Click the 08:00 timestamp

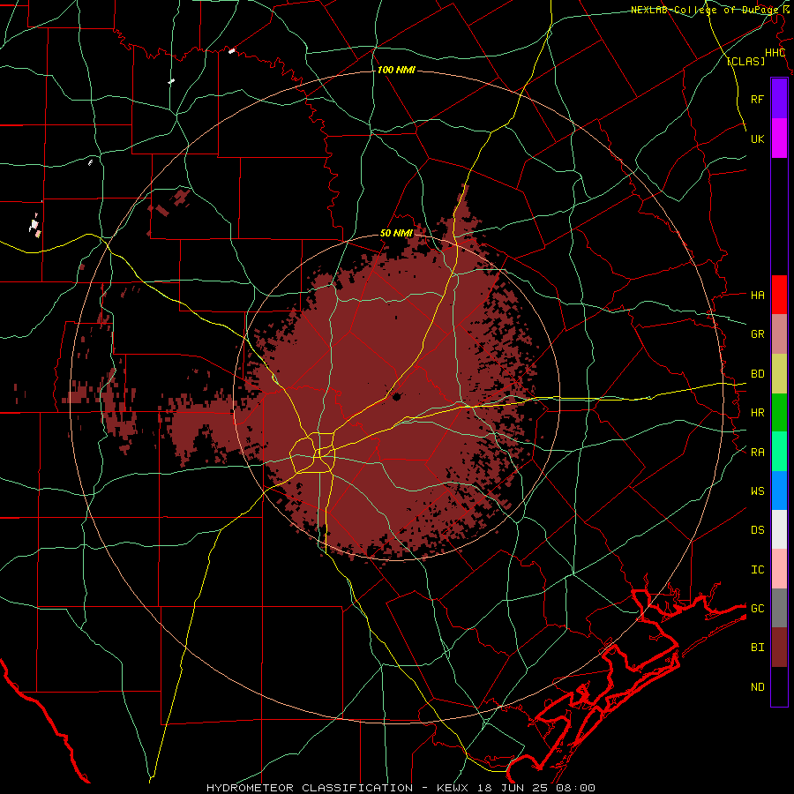[575, 788]
